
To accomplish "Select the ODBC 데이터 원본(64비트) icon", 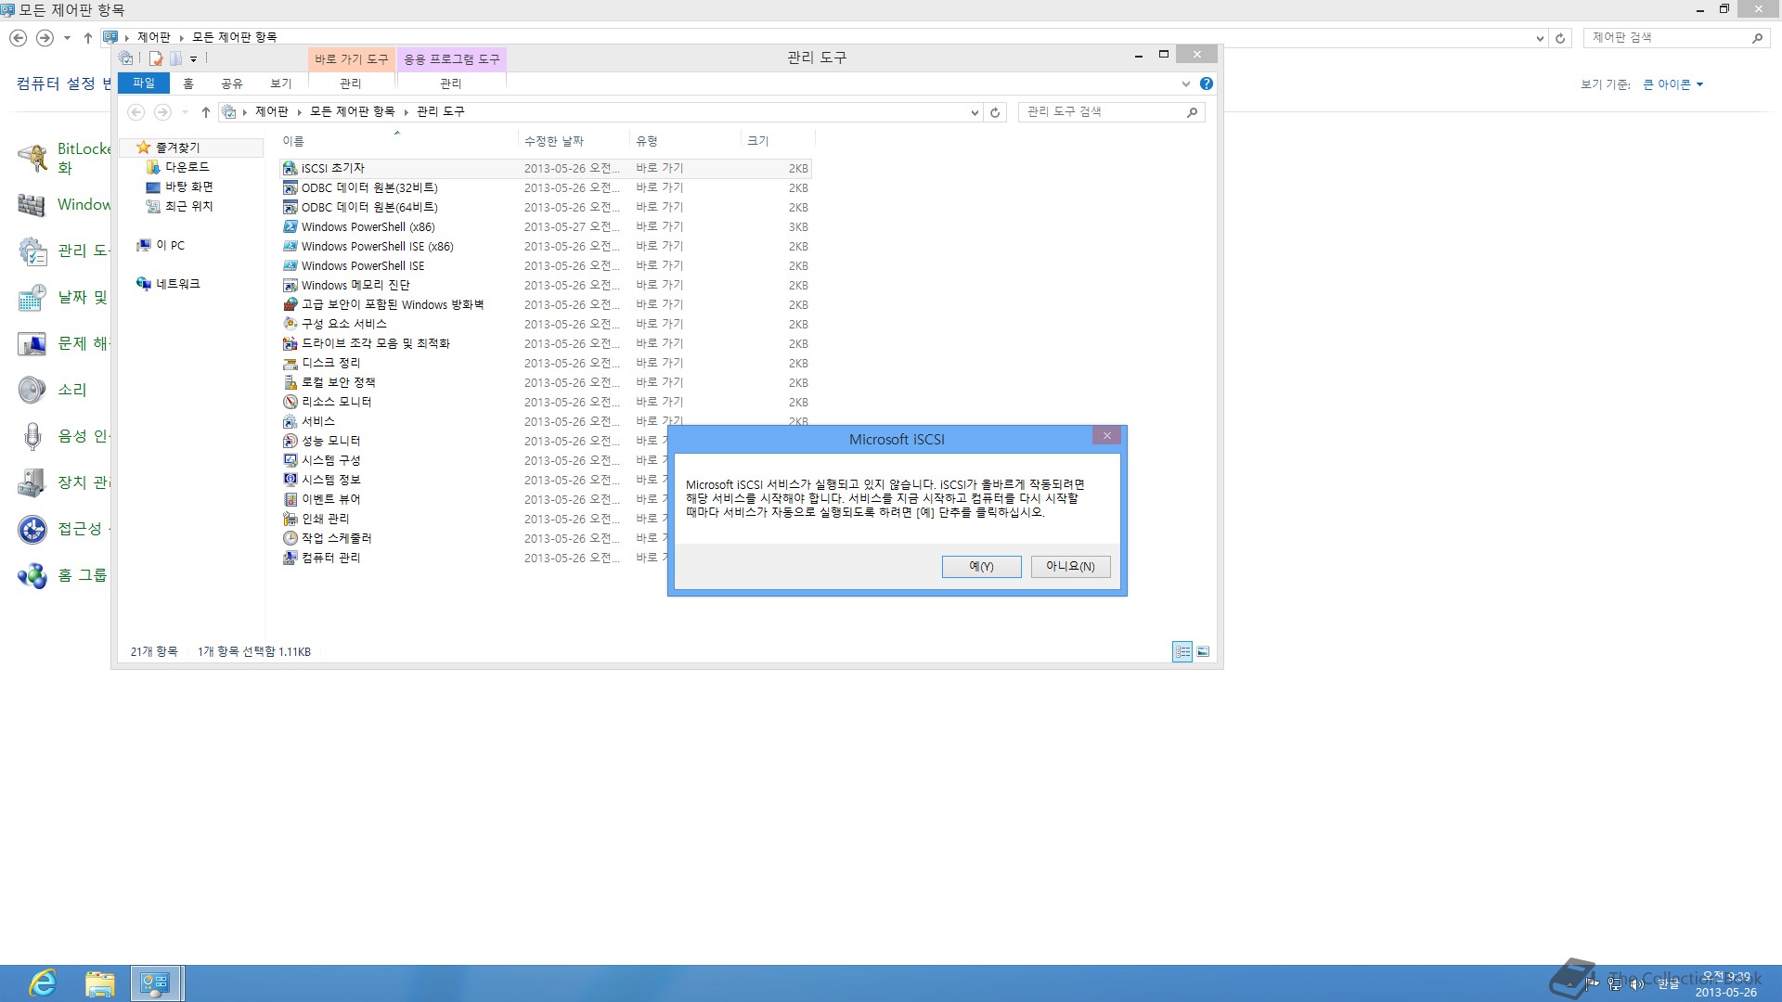I will 291,207.
